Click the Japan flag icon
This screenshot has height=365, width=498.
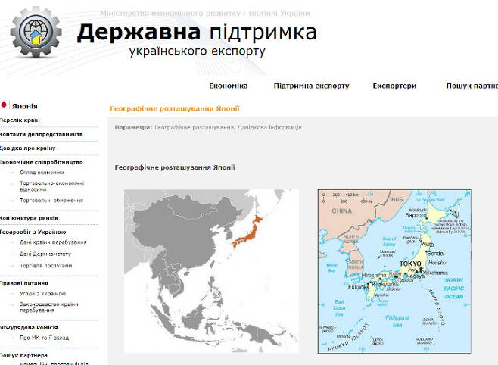point(4,105)
